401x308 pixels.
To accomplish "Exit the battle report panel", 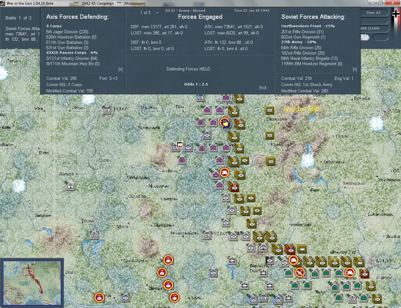I will coord(263,88).
